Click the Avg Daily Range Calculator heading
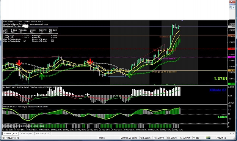This screenshot has height=141, width=237. tap(26, 24)
